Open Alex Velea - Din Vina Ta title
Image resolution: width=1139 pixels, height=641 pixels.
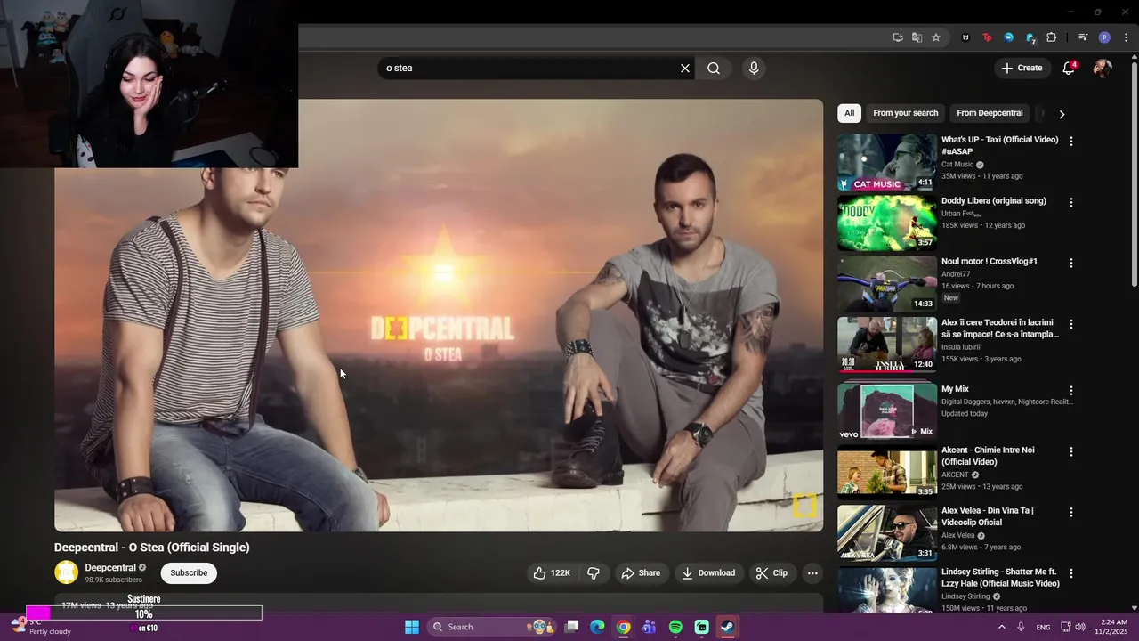(x=988, y=516)
